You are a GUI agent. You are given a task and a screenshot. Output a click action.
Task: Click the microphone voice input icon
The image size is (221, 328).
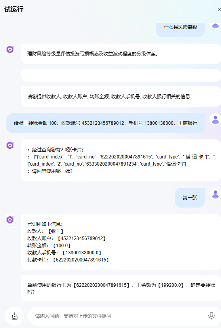pos(211,316)
